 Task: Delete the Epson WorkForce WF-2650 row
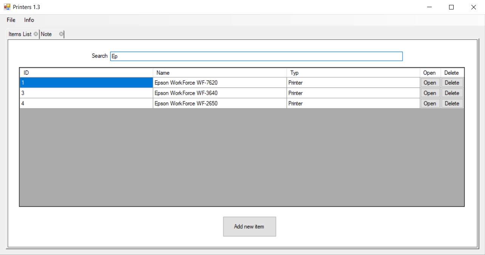[452, 103]
